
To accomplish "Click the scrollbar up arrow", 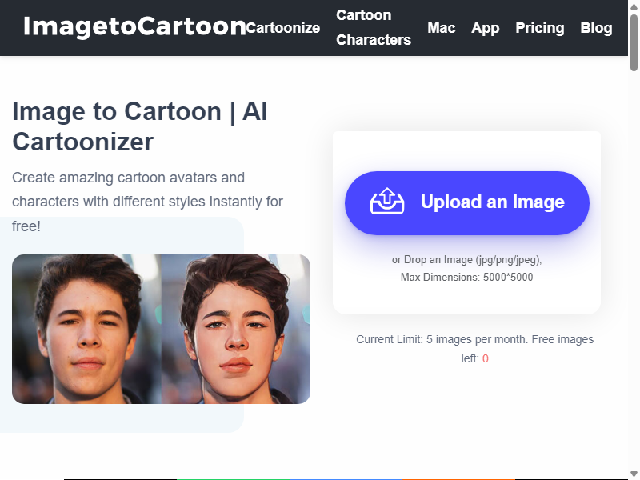I will click(634, 6).
